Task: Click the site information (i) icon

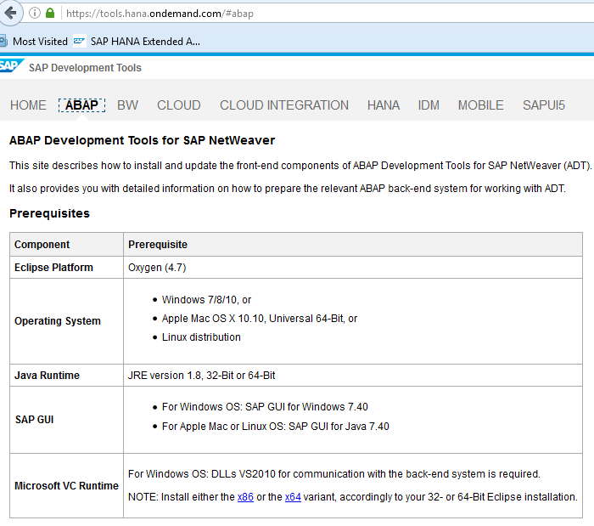Action: 35,14
